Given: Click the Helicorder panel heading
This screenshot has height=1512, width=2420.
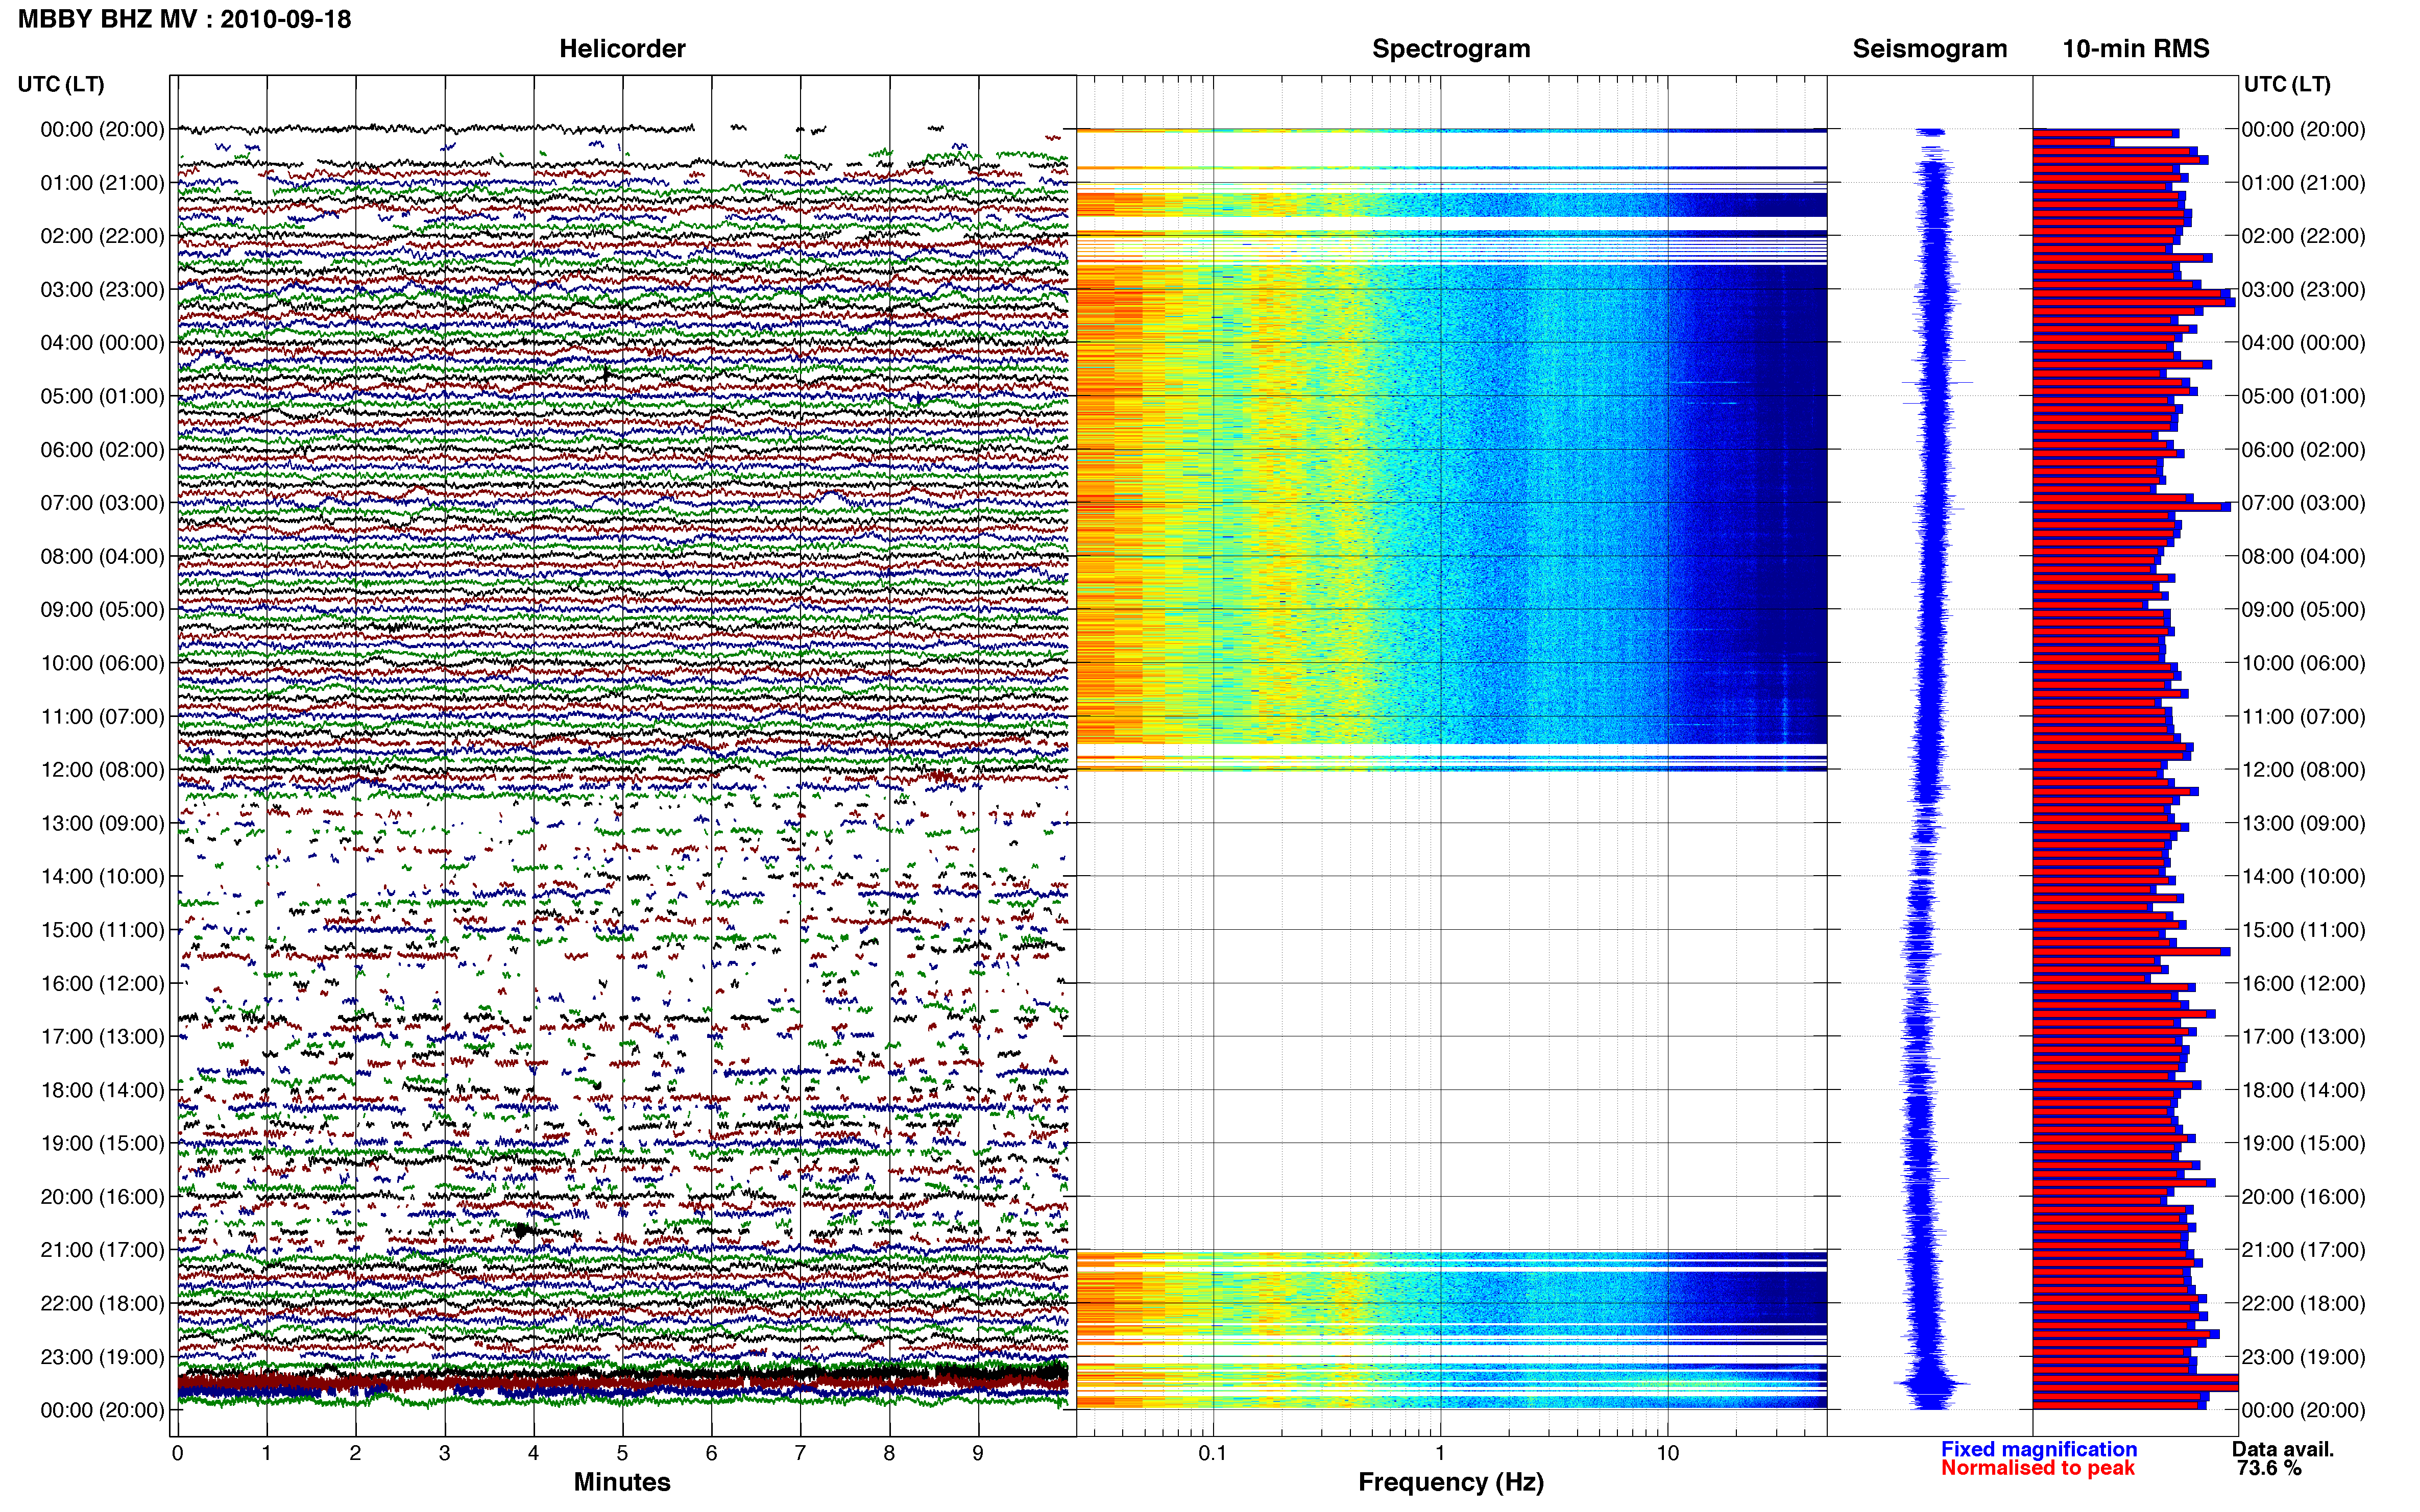Looking at the screenshot, I should pyautogui.click(x=622, y=49).
